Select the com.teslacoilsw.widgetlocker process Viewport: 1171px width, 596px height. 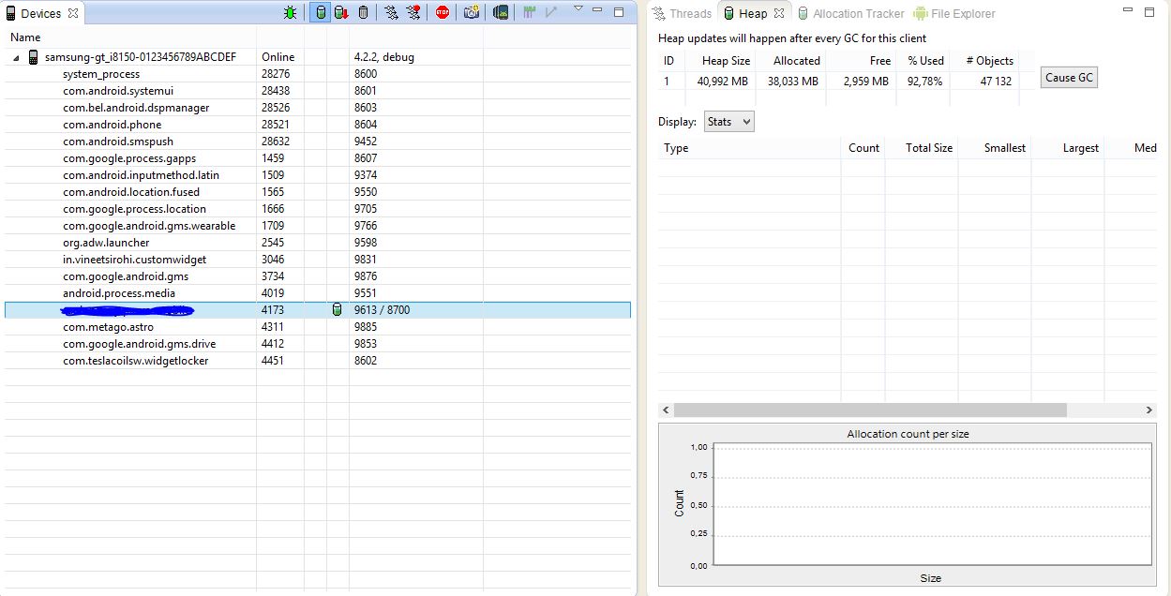click(x=318, y=361)
